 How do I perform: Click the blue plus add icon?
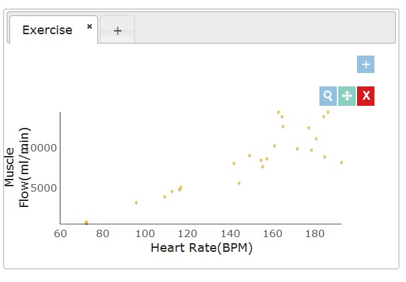pyautogui.click(x=366, y=64)
